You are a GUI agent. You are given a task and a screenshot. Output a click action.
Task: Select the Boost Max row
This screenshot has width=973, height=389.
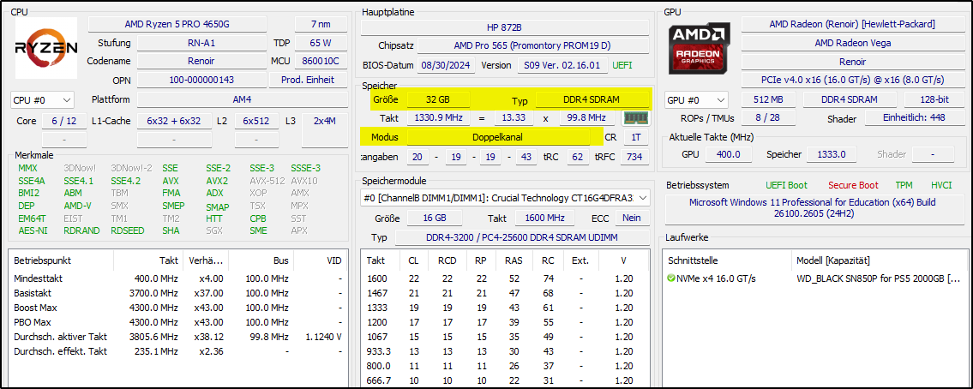coord(178,308)
